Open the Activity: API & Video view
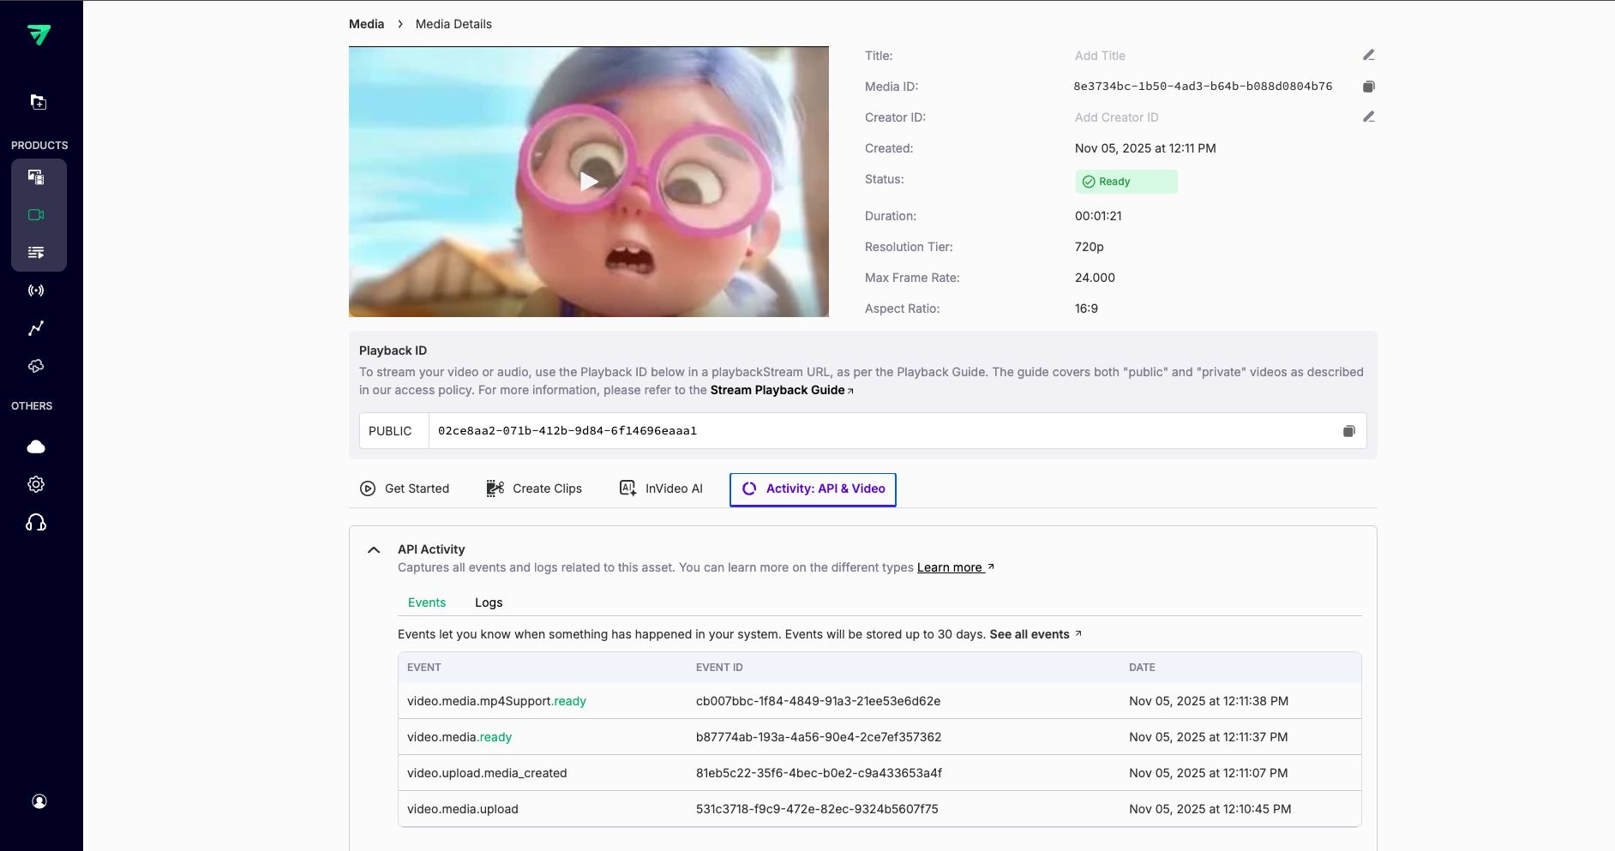This screenshot has height=851, width=1615. tap(812, 488)
